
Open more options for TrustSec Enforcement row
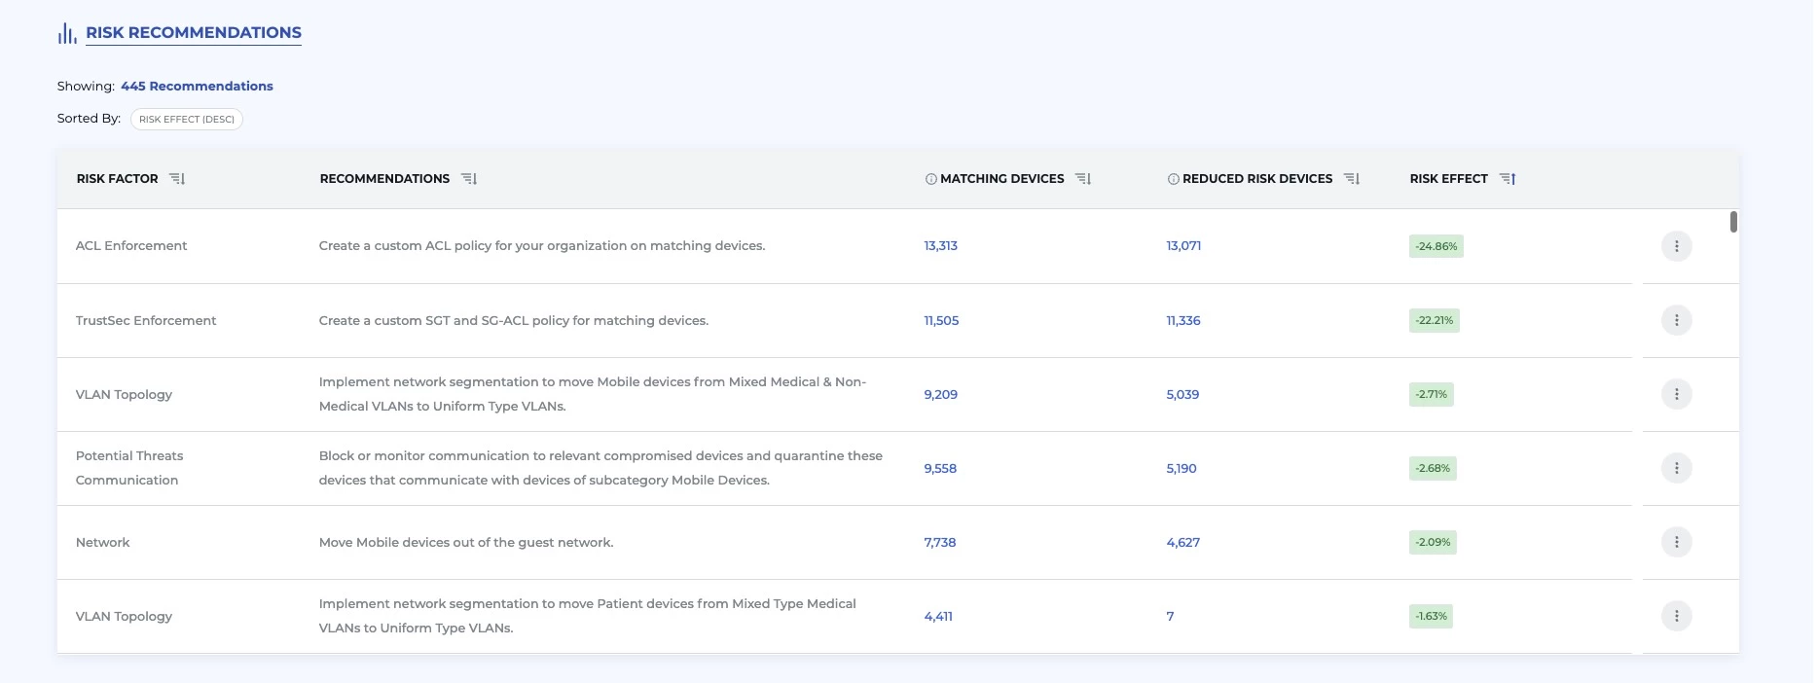tap(1676, 320)
